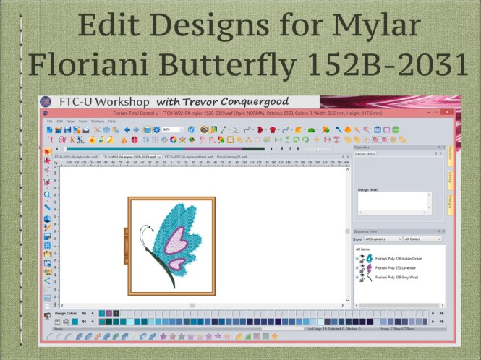Image resolution: width=481 pixels, height=360 pixels.
Task: Click the help question mark toolbar icon
Action: (191, 129)
